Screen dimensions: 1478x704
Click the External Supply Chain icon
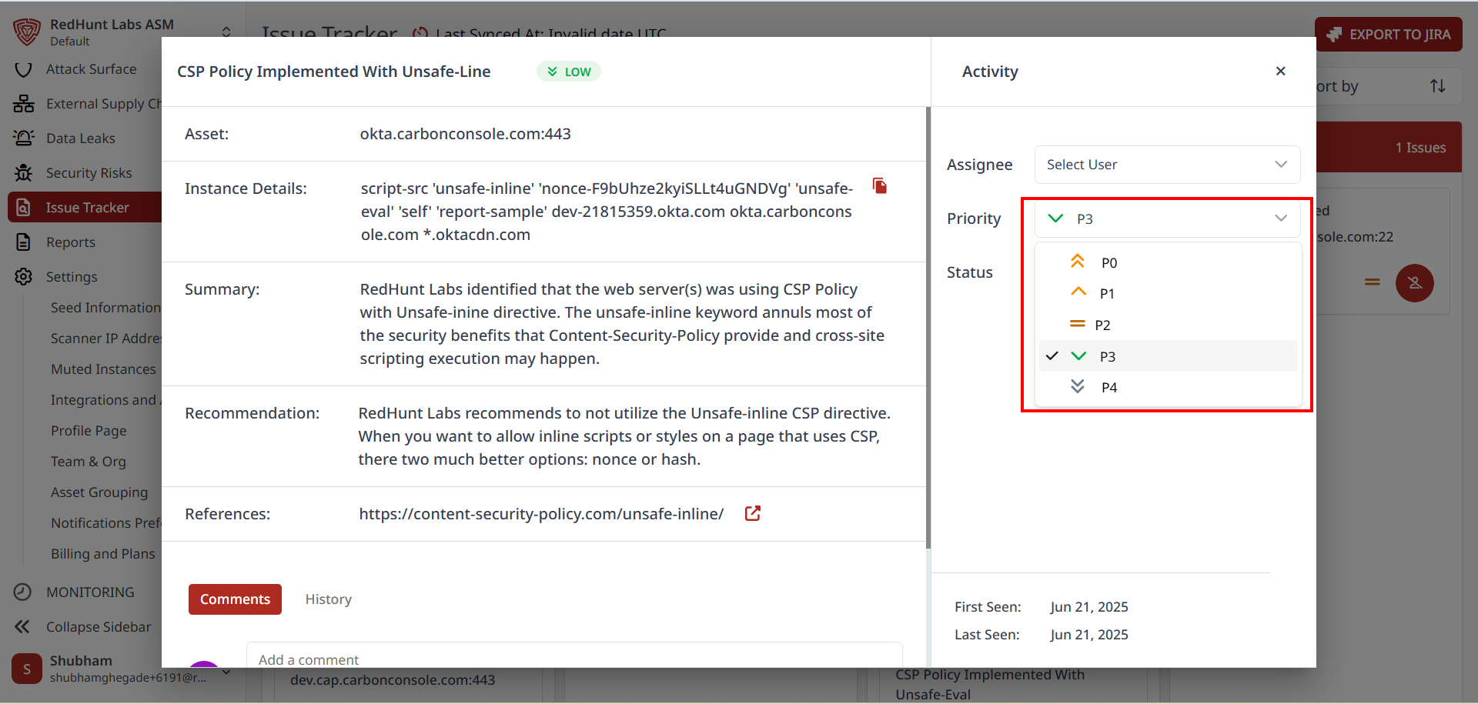24,104
